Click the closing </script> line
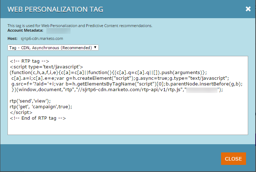This screenshot has width=256, height=172. click(21, 112)
